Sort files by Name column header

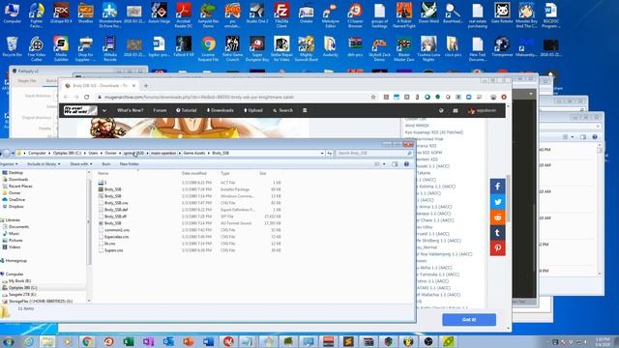point(103,173)
